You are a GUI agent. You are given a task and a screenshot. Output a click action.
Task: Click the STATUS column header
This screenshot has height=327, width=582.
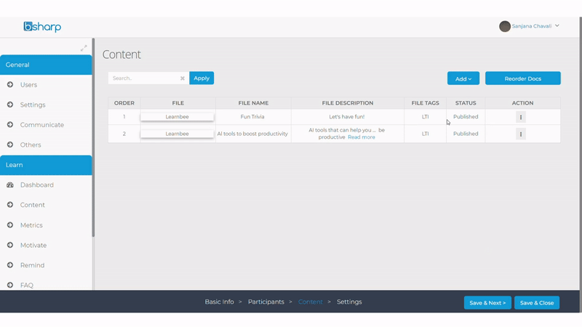[x=466, y=103]
